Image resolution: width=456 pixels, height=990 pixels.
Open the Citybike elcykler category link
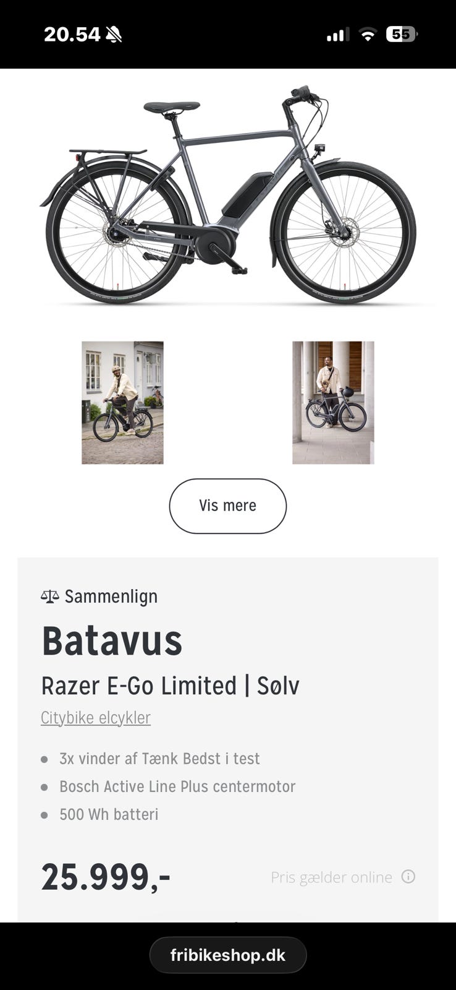pyautogui.click(x=96, y=718)
